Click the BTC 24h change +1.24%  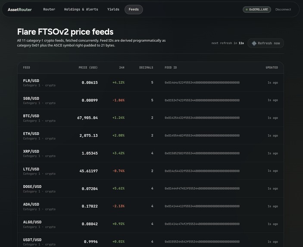coord(119,118)
